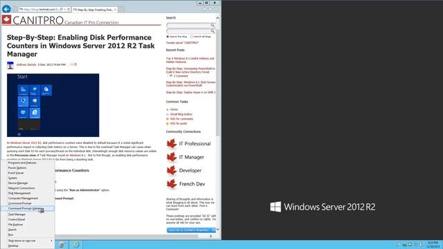Click the Internet Explorer Home icon
This screenshot has width=443, height=249.
pos(205,9)
